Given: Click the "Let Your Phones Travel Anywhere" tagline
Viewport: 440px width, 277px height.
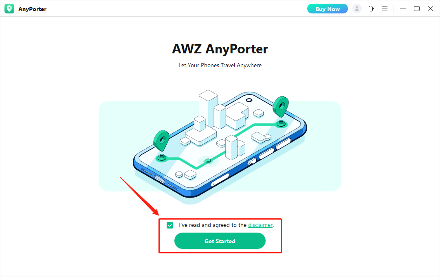Looking at the screenshot, I should click(220, 66).
